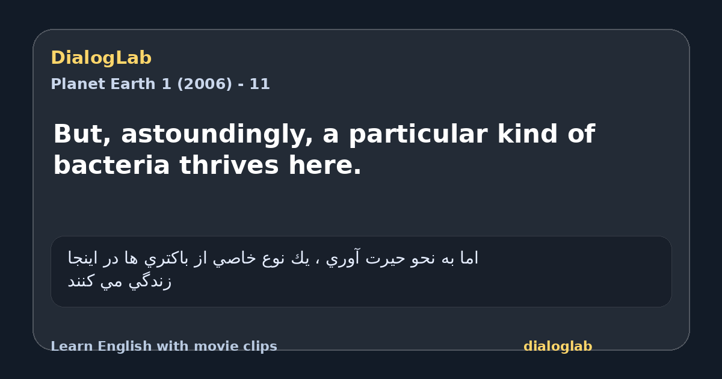The image size is (722, 379).
Task: Select the English subtitle sentence
Action: click(324, 150)
